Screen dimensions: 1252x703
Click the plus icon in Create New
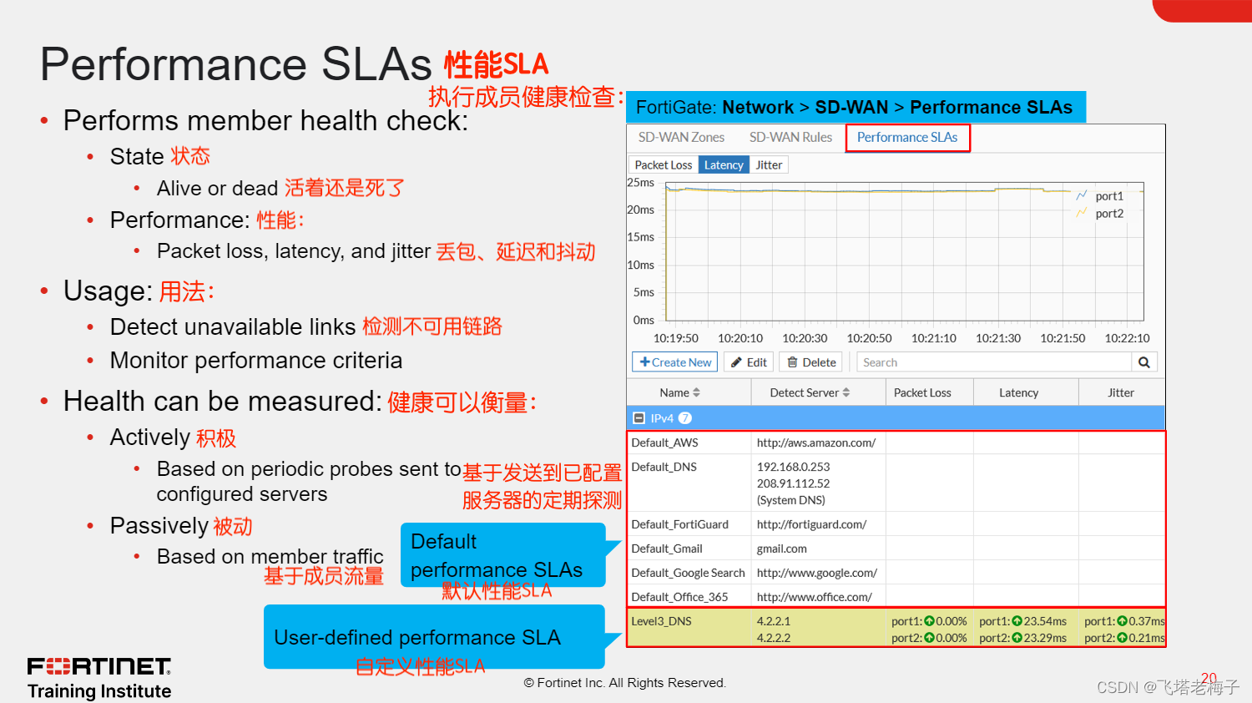click(644, 362)
